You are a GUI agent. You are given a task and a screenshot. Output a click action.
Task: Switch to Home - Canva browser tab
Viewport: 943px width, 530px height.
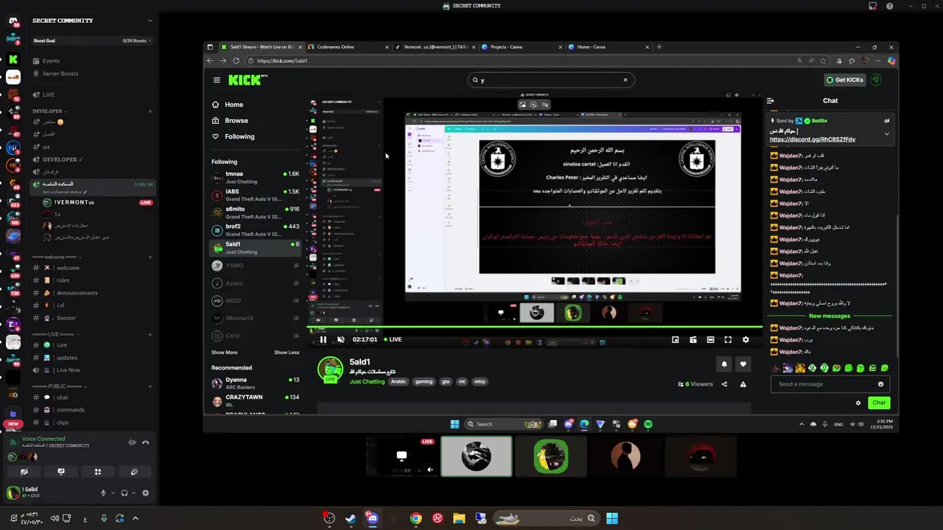pyautogui.click(x=607, y=46)
